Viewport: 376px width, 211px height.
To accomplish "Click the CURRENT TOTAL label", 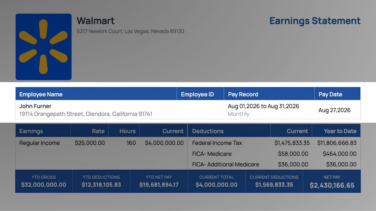I will coord(216,177).
